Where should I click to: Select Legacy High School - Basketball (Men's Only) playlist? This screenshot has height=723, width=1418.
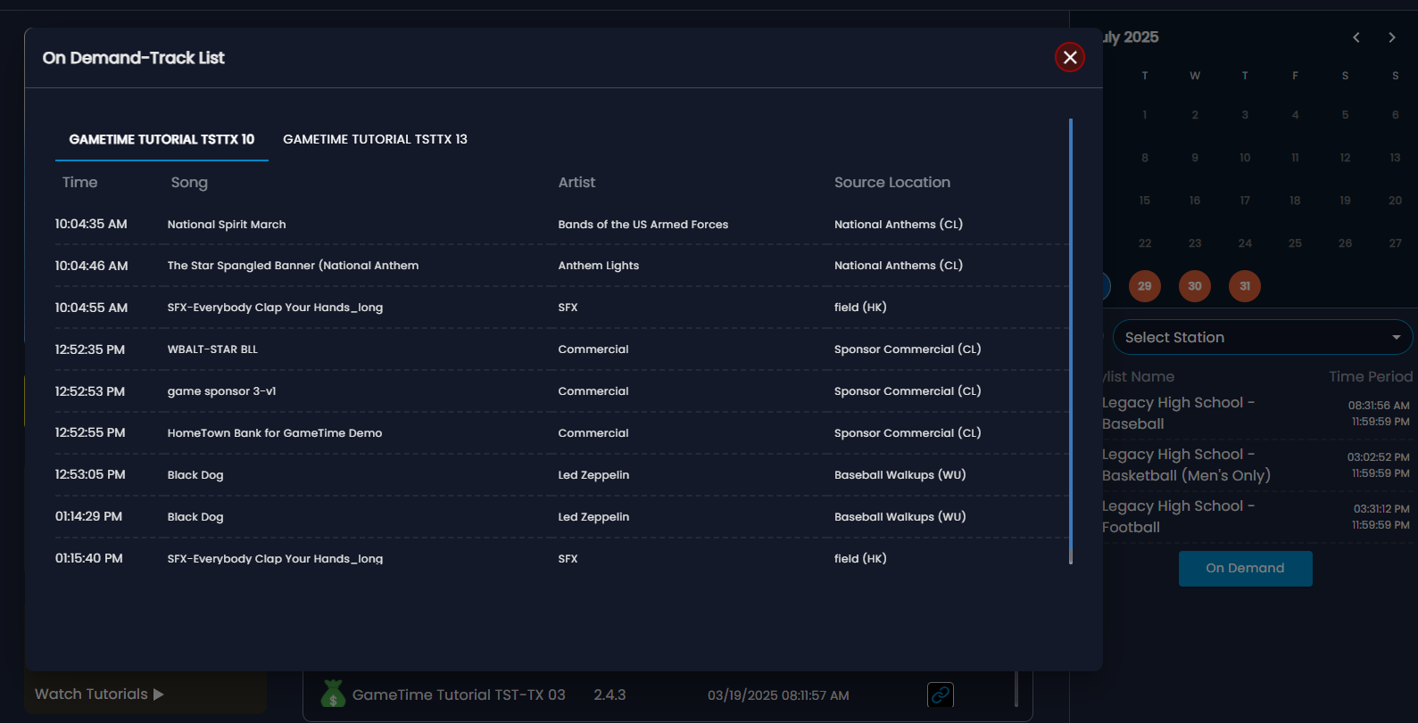click(1186, 464)
